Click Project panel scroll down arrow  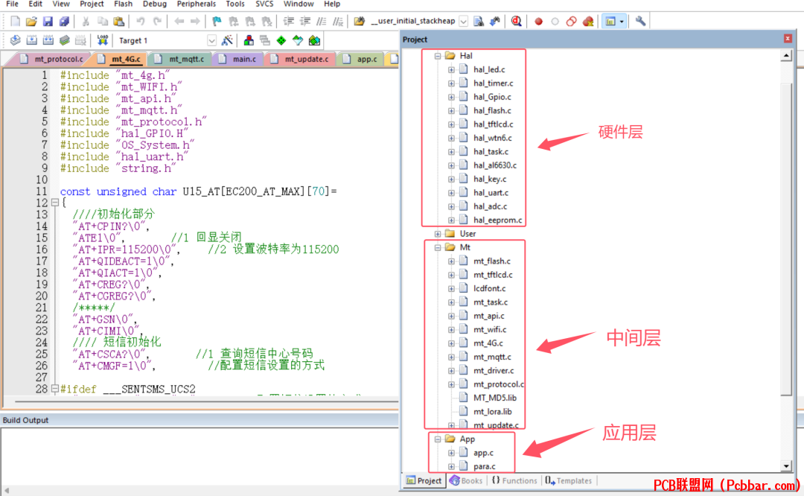tap(786, 465)
